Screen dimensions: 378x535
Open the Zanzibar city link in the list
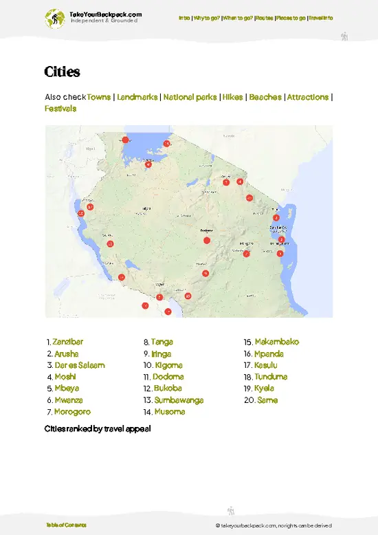pos(67,342)
